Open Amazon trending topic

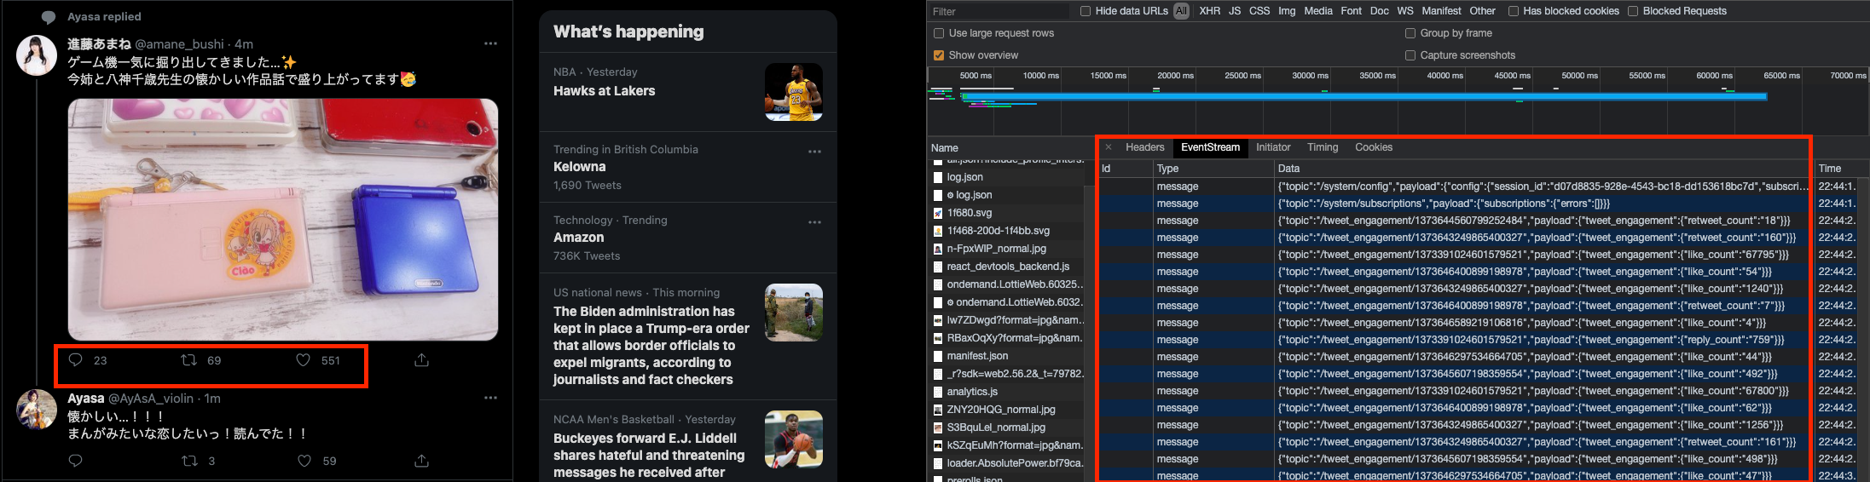click(x=578, y=238)
